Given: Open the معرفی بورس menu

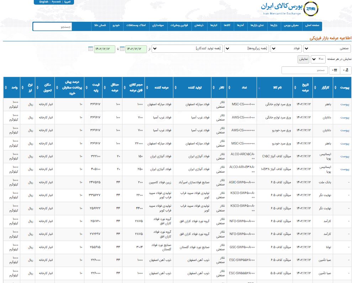Looking at the screenshot, I should click(291, 25).
